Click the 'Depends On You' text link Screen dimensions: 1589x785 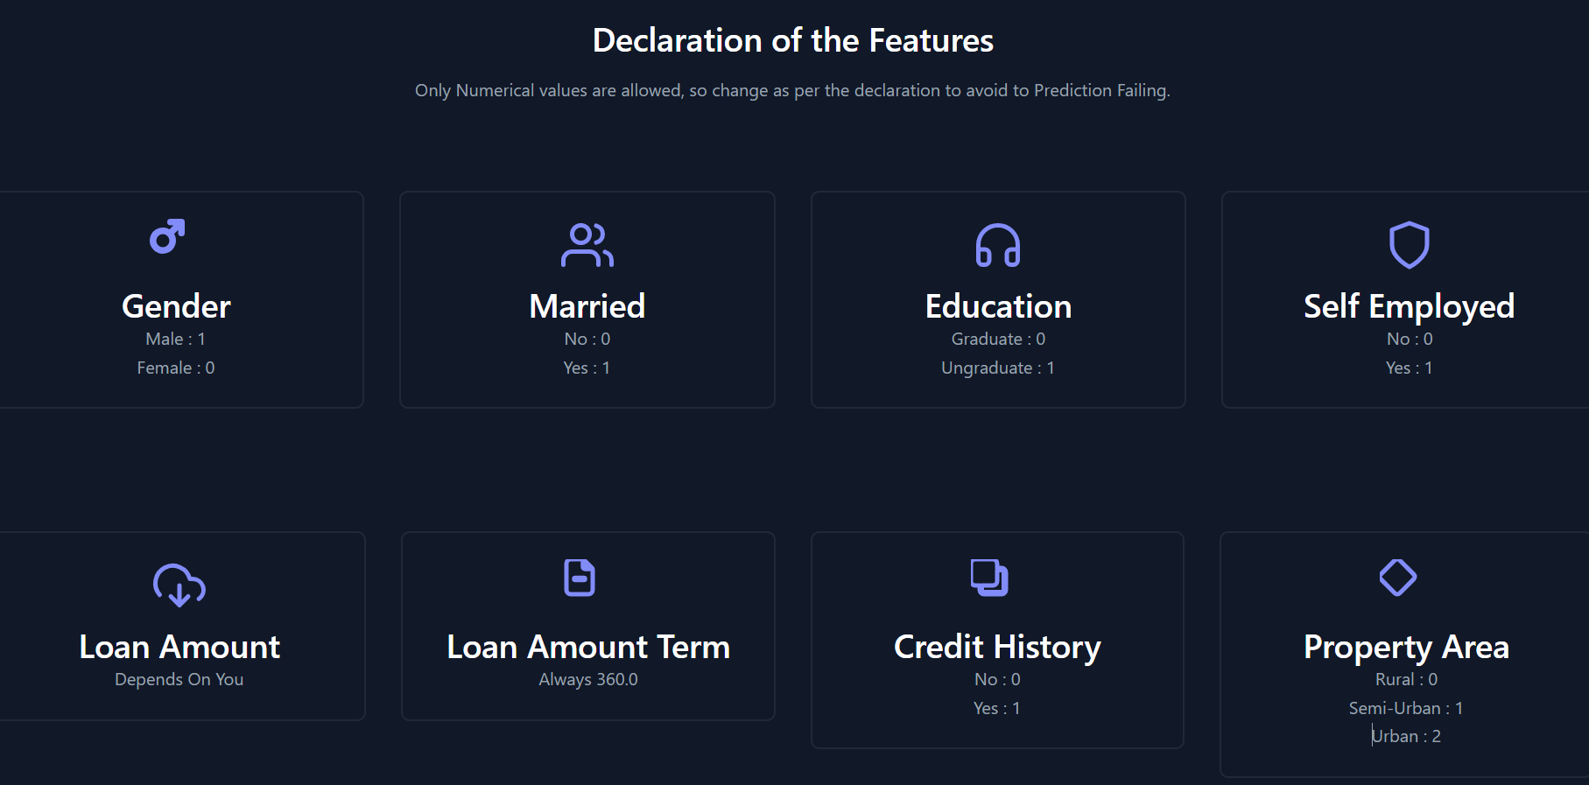click(179, 679)
